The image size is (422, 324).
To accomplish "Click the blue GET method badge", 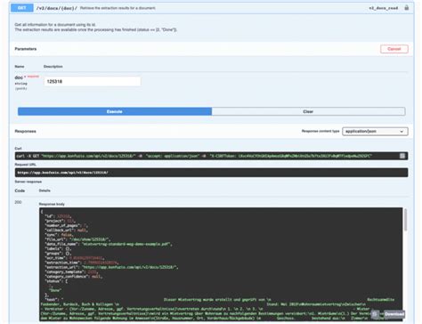I will (x=22, y=8).
